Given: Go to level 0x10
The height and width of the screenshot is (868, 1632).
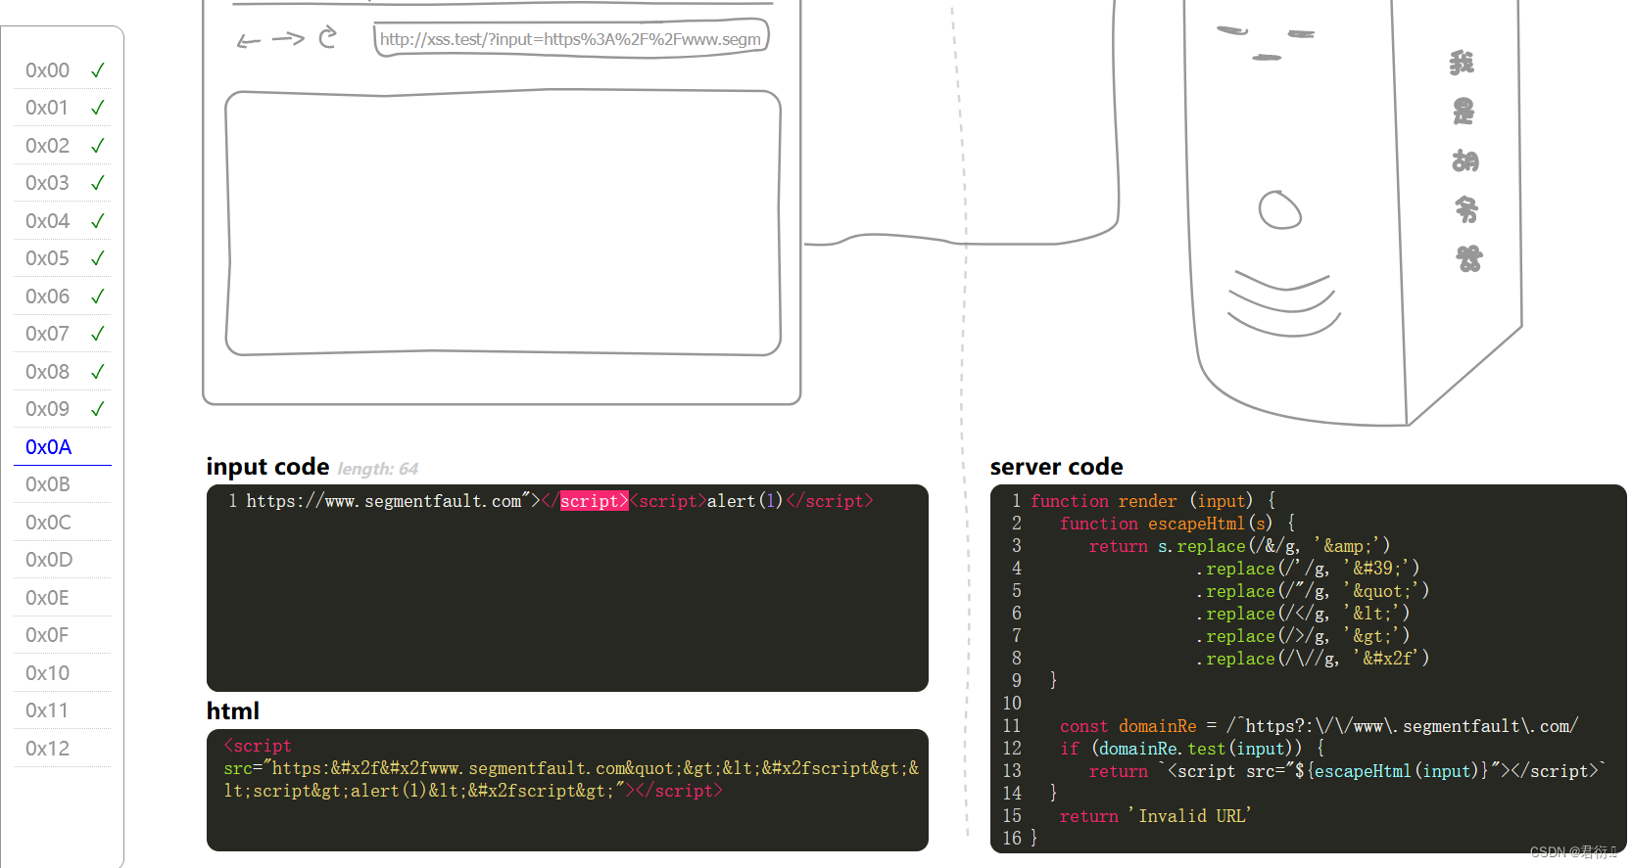Looking at the screenshot, I should pos(63,673).
